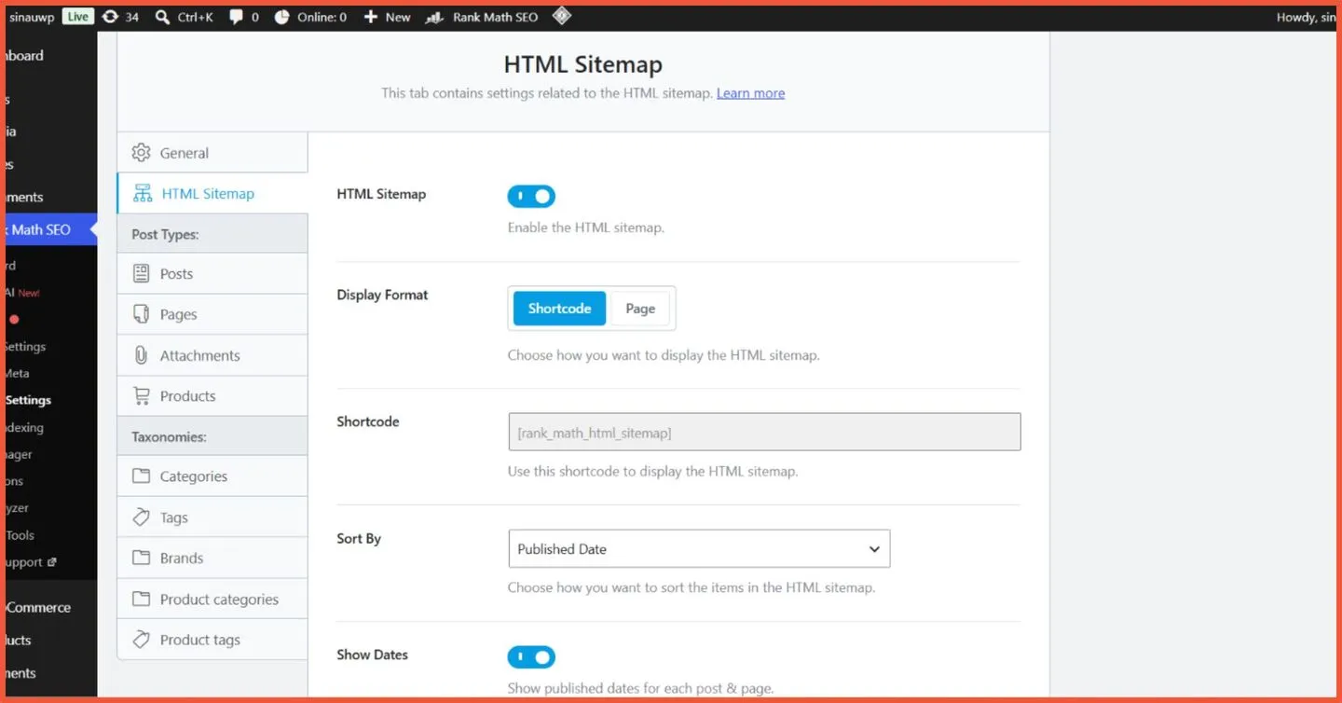Click the HTML Sitemap hierarchy icon

tap(142, 193)
